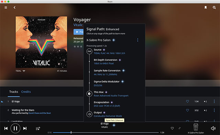
Task: Skip to the next track
Action: click(x=25, y=128)
